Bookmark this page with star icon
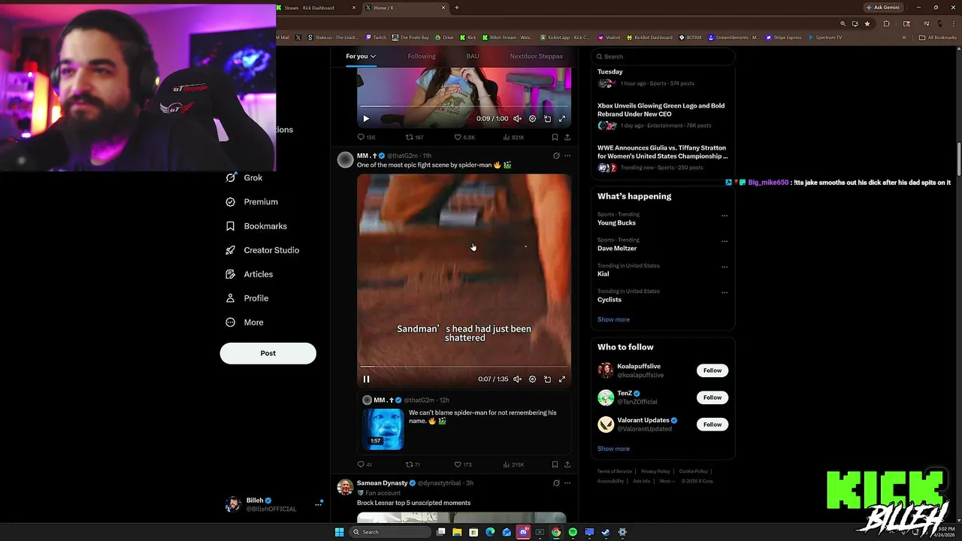This screenshot has width=962, height=541. [x=867, y=24]
